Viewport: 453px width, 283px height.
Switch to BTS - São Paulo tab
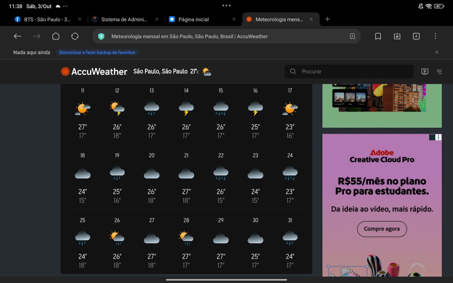point(48,19)
